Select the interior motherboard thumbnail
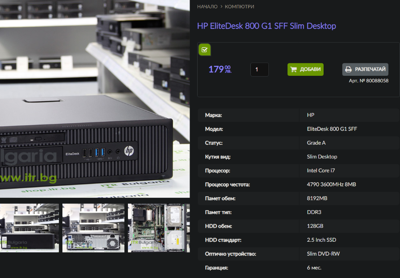This screenshot has height=278, width=400. (x=159, y=228)
